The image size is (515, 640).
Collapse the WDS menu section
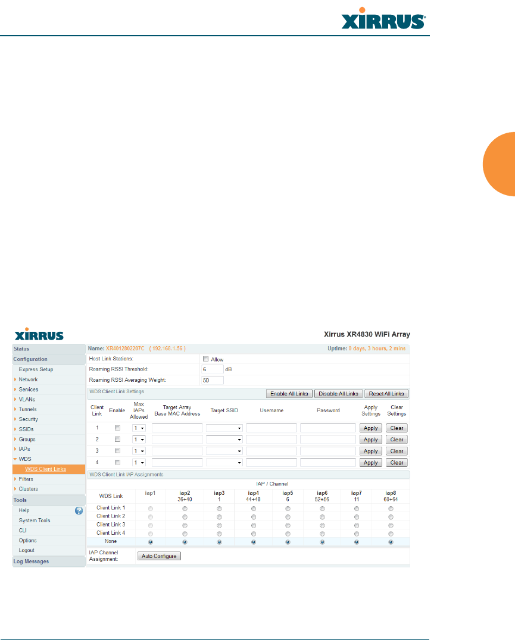(x=24, y=459)
